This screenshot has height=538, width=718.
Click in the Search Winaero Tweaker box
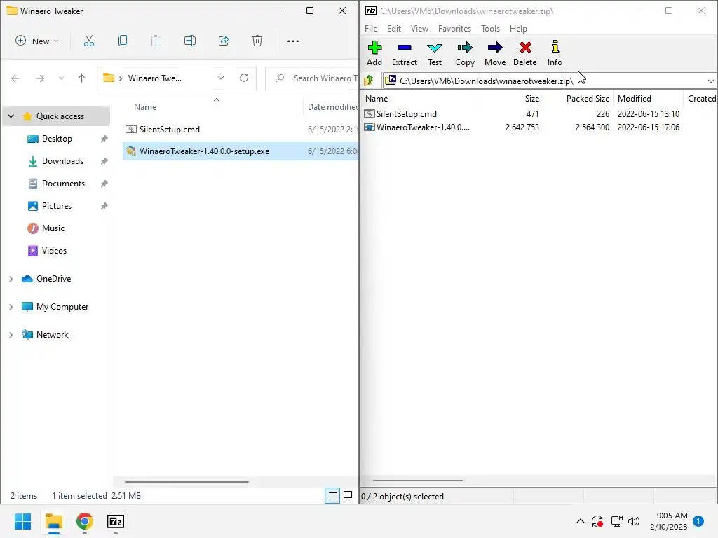click(x=313, y=78)
